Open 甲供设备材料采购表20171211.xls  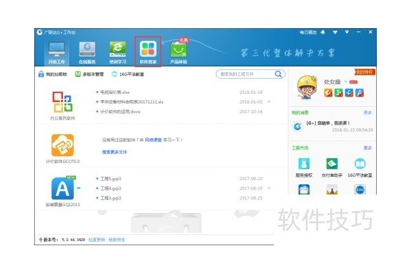[132, 102]
